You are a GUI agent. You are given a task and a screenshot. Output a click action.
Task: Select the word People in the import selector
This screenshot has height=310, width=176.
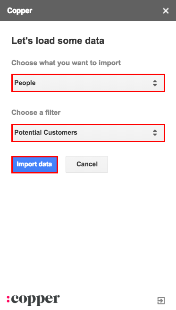pos(25,83)
